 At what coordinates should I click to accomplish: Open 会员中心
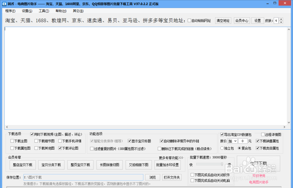242,20
